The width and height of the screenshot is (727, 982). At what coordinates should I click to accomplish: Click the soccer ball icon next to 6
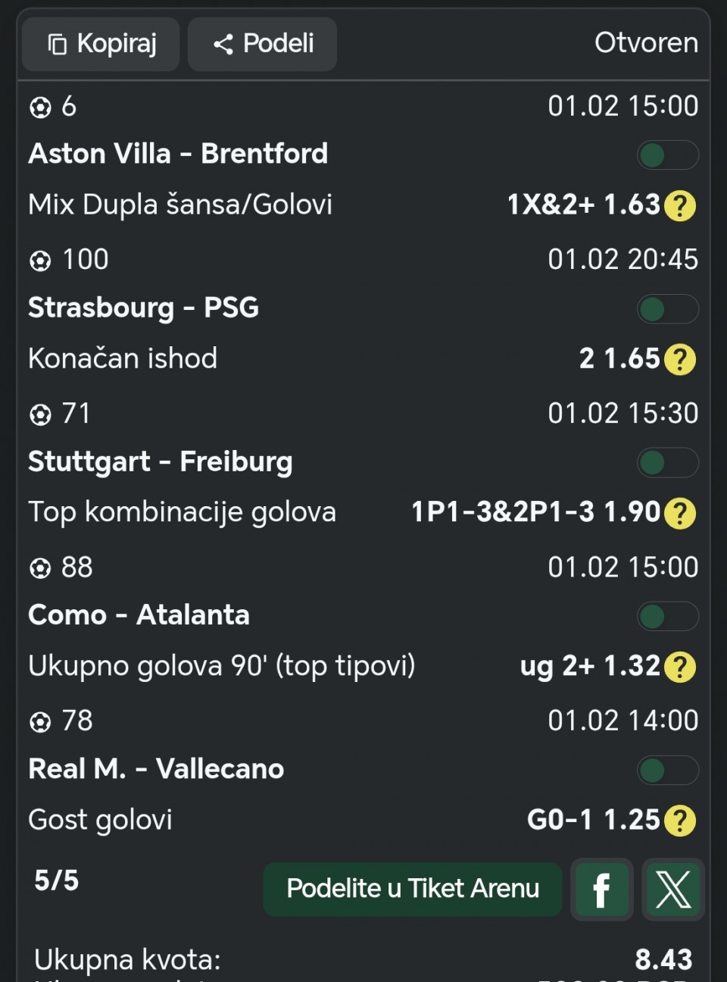[x=40, y=108]
